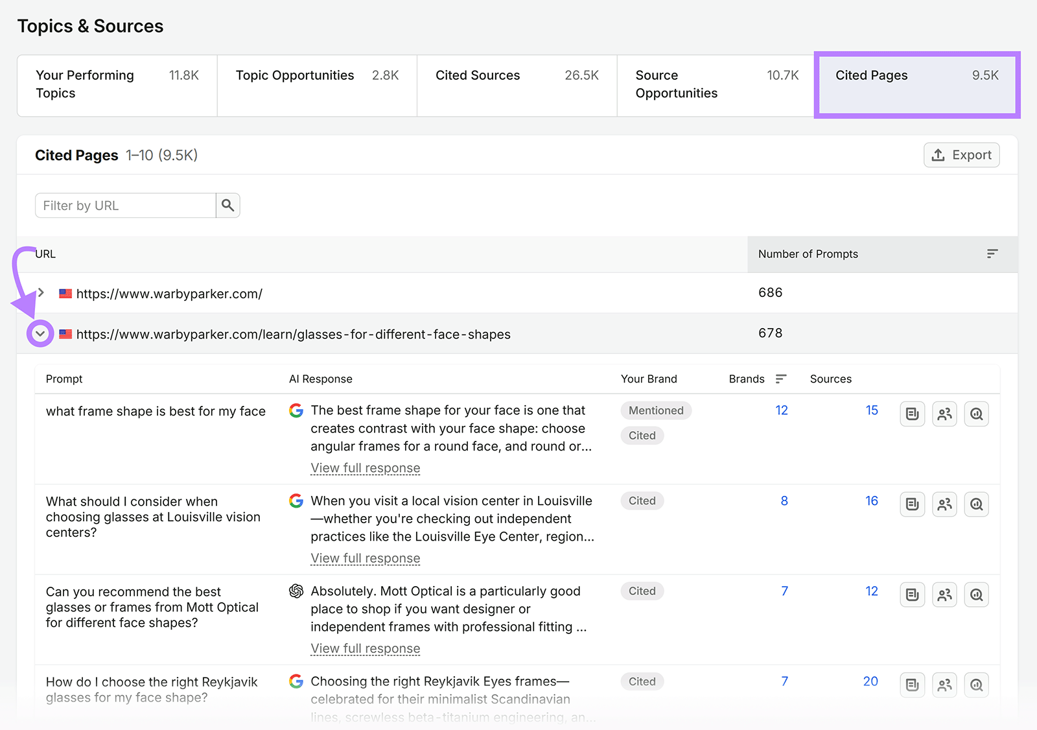This screenshot has width=1037, height=730.
Task: Open sources magnifier icon for Louisville row
Action: [977, 504]
